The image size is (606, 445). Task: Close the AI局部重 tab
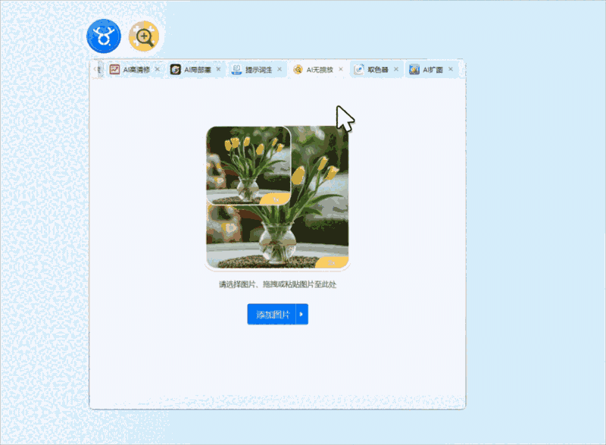pos(218,69)
